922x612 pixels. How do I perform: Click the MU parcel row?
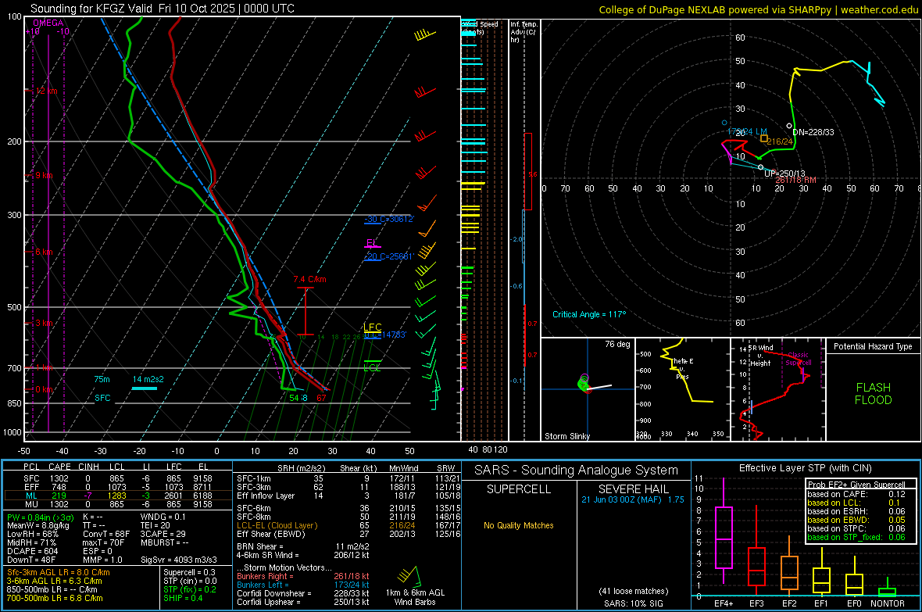click(x=118, y=504)
